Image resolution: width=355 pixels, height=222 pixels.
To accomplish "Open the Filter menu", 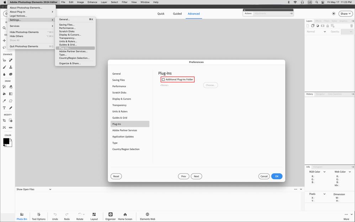I will [x=124, y=2].
